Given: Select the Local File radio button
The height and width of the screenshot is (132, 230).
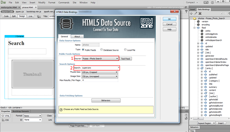Looking at the screenshot, I should click(125, 50).
